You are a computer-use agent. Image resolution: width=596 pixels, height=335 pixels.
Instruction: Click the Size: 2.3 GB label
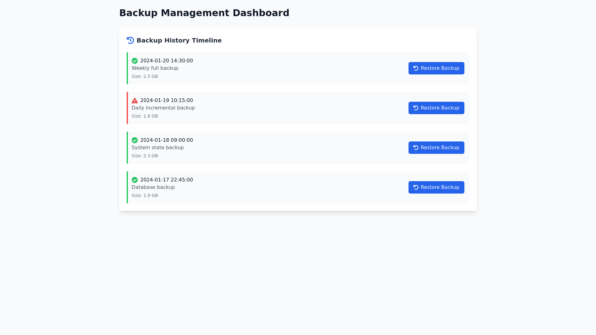[145, 156]
